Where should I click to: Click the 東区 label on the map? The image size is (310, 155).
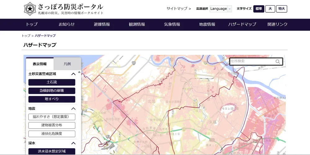(x=213, y=122)
